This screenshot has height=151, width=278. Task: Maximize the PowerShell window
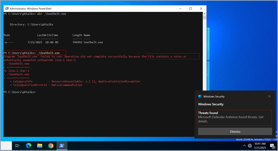[191, 9]
